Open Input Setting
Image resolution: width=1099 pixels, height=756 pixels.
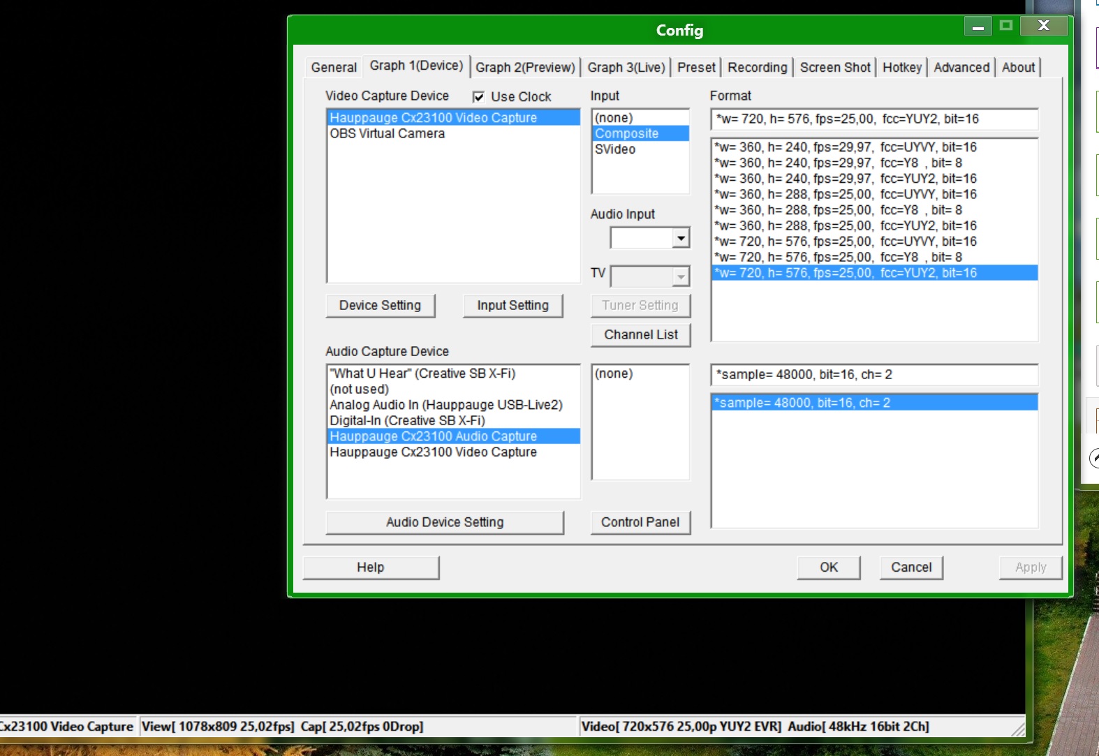pos(512,305)
